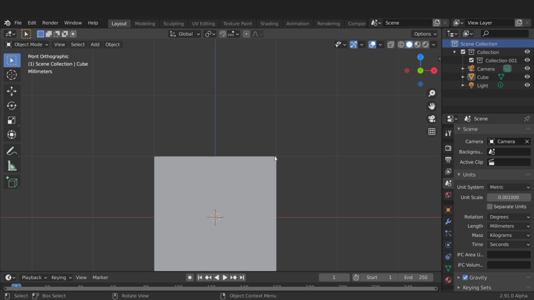The image size is (534, 300).
Task: Click the End frame field
Action: (x=416, y=278)
